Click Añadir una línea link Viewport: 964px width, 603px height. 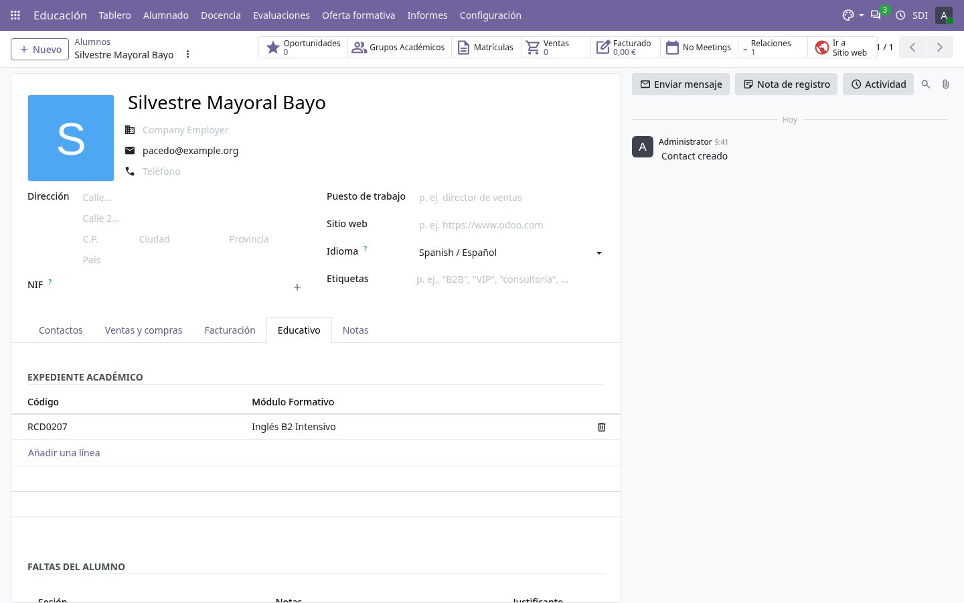(x=64, y=453)
